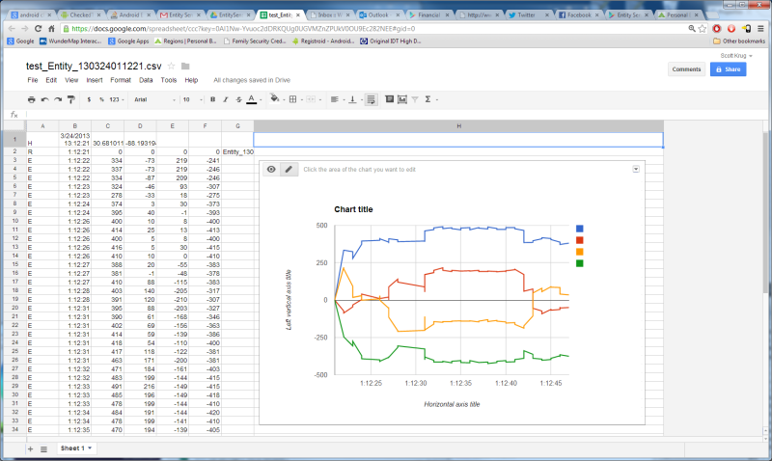Format as percent
This screenshot has width=772, height=461.
pos(101,99)
